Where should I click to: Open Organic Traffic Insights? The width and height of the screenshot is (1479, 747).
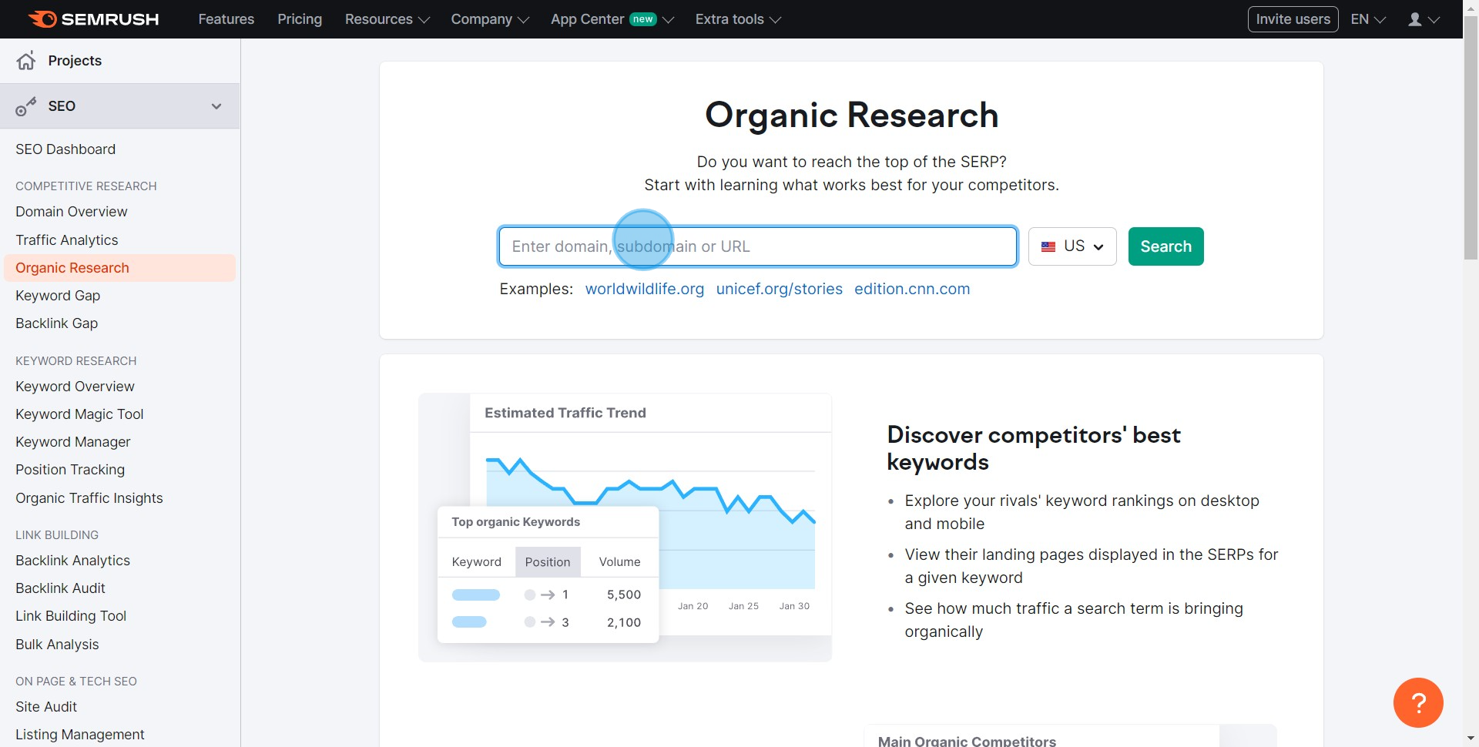point(89,498)
